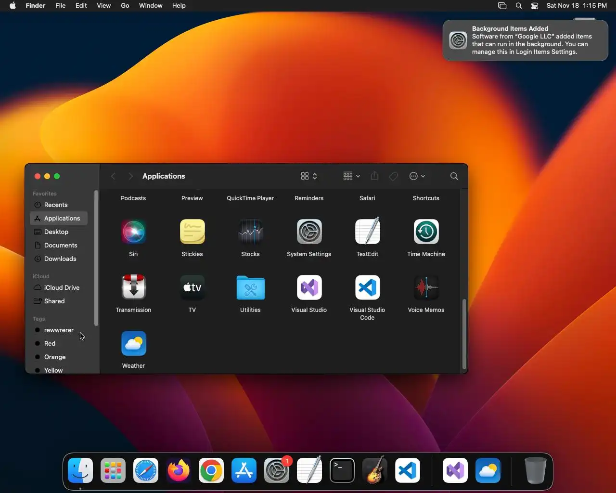Open the Trash in the Dock
This screenshot has width=616, height=493.
[535, 470]
